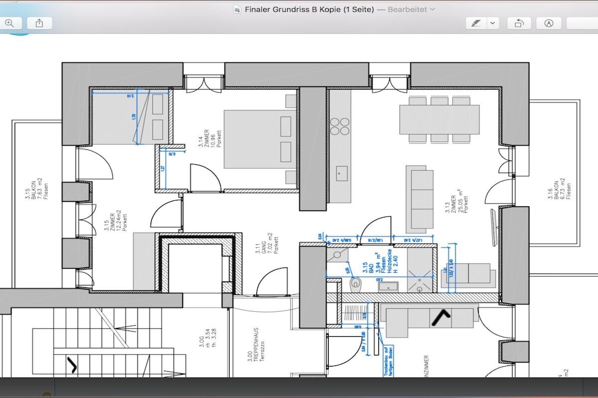Show the Markup toolbar
This screenshot has height=398, width=598.
coord(548,23)
